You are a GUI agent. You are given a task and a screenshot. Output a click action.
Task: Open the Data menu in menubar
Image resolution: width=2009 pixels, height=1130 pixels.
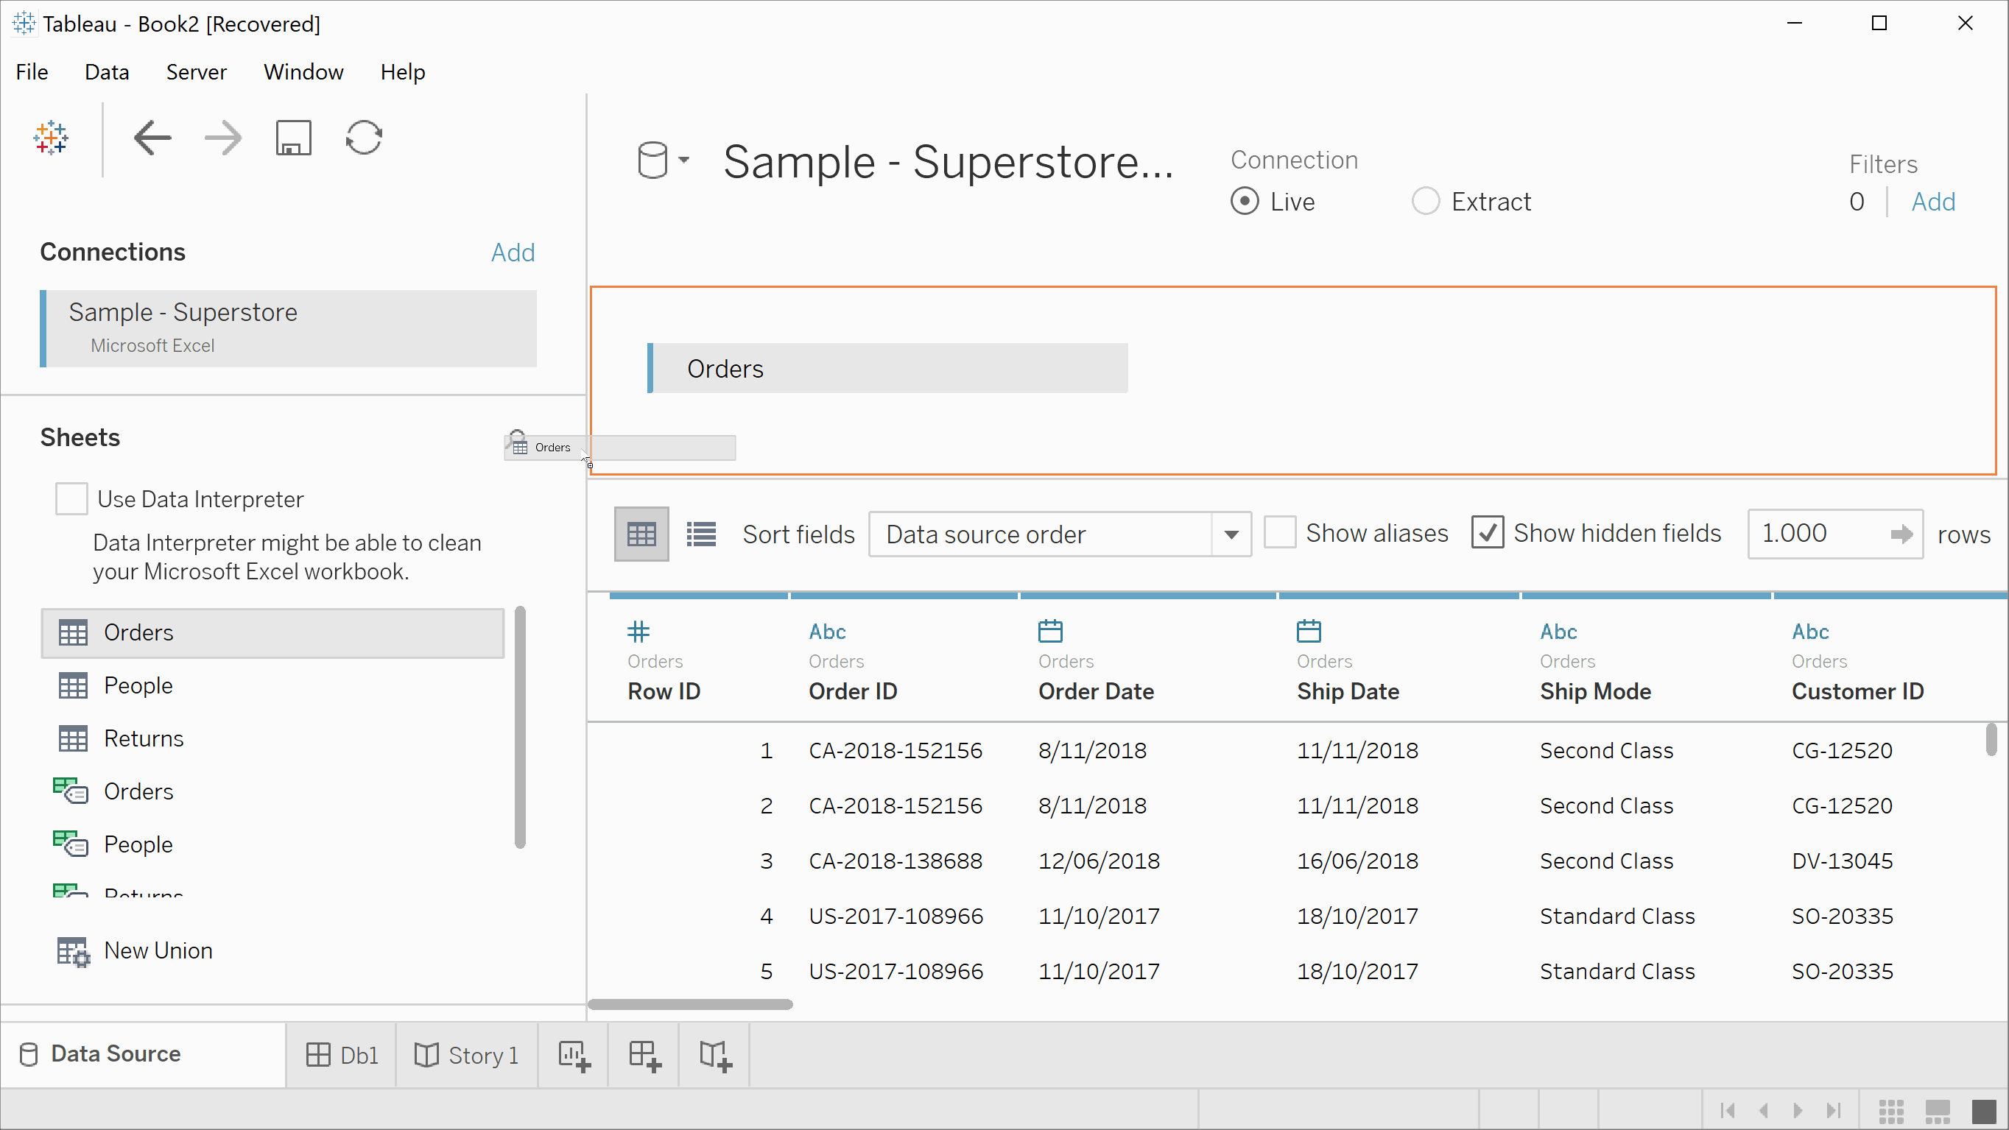[108, 71]
